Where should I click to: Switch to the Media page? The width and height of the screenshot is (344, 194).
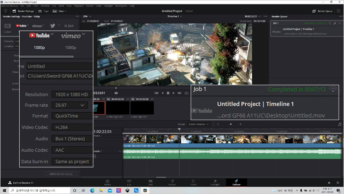(108, 183)
